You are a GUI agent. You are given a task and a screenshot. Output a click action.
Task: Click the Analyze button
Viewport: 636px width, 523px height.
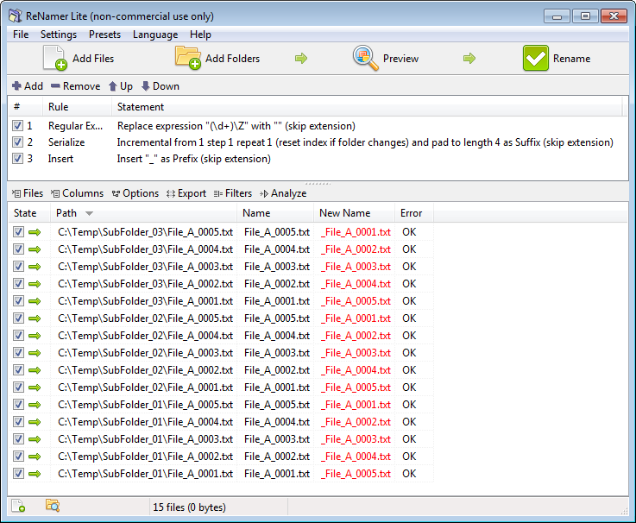pyautogui.click(x=283, y=193)
